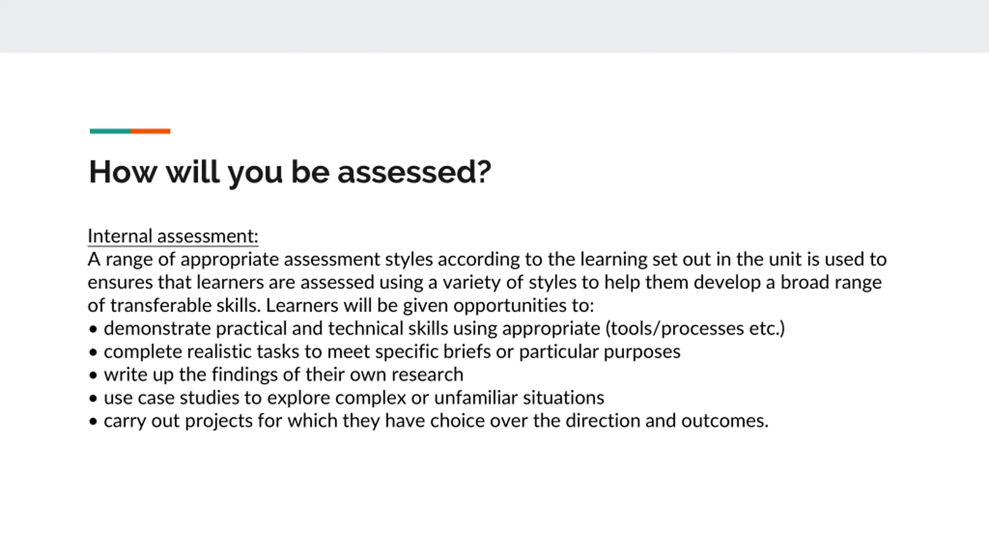Viewport: 989px width, 556px height.
Task: Click the bullet dot before 'complete realistic tasks'
Action: tap(93, 353)
